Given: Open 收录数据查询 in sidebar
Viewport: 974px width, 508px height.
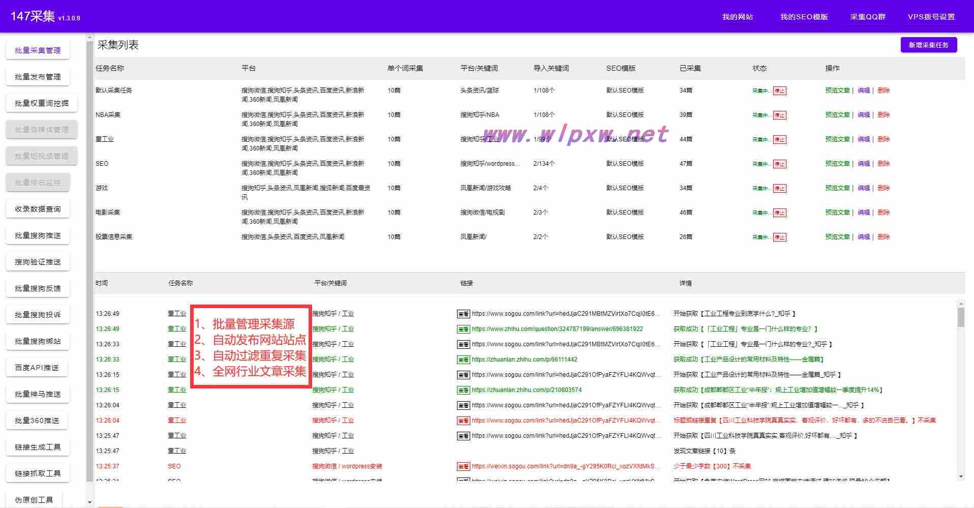Looking at the screenshot, I should pos(38,209).
